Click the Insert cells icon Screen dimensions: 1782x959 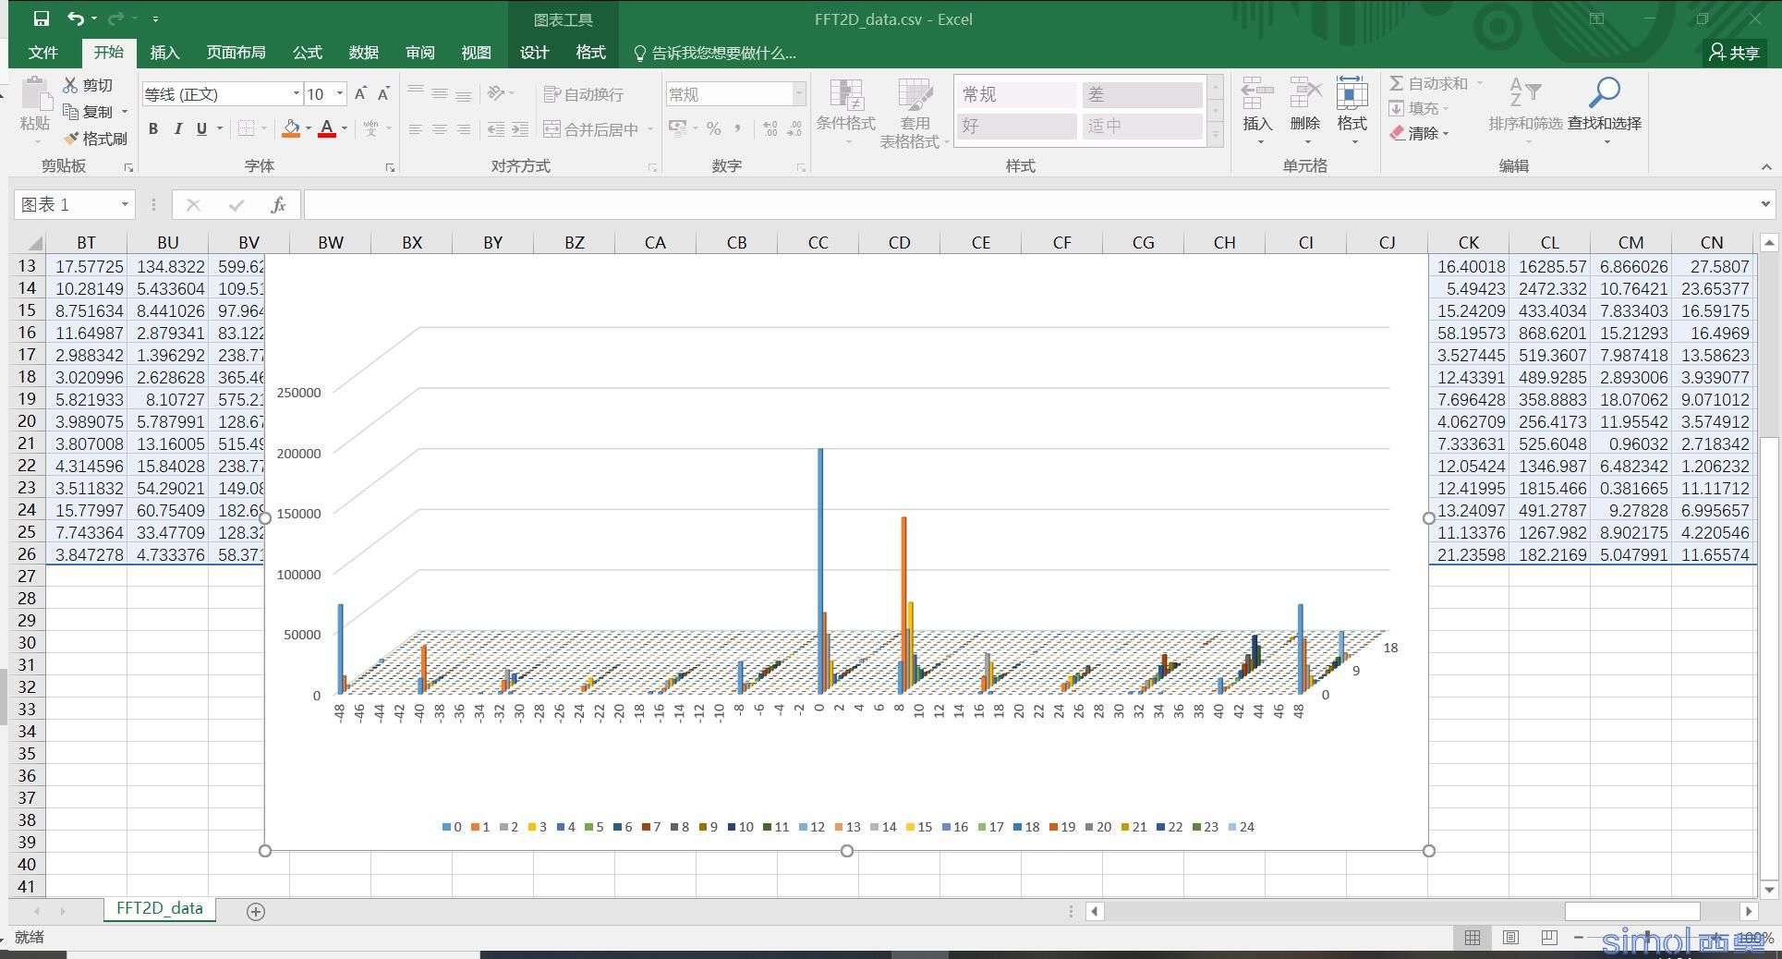(x=1257, y=94)
